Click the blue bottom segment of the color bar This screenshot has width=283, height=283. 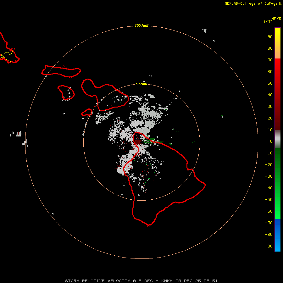tap(278, 235)
